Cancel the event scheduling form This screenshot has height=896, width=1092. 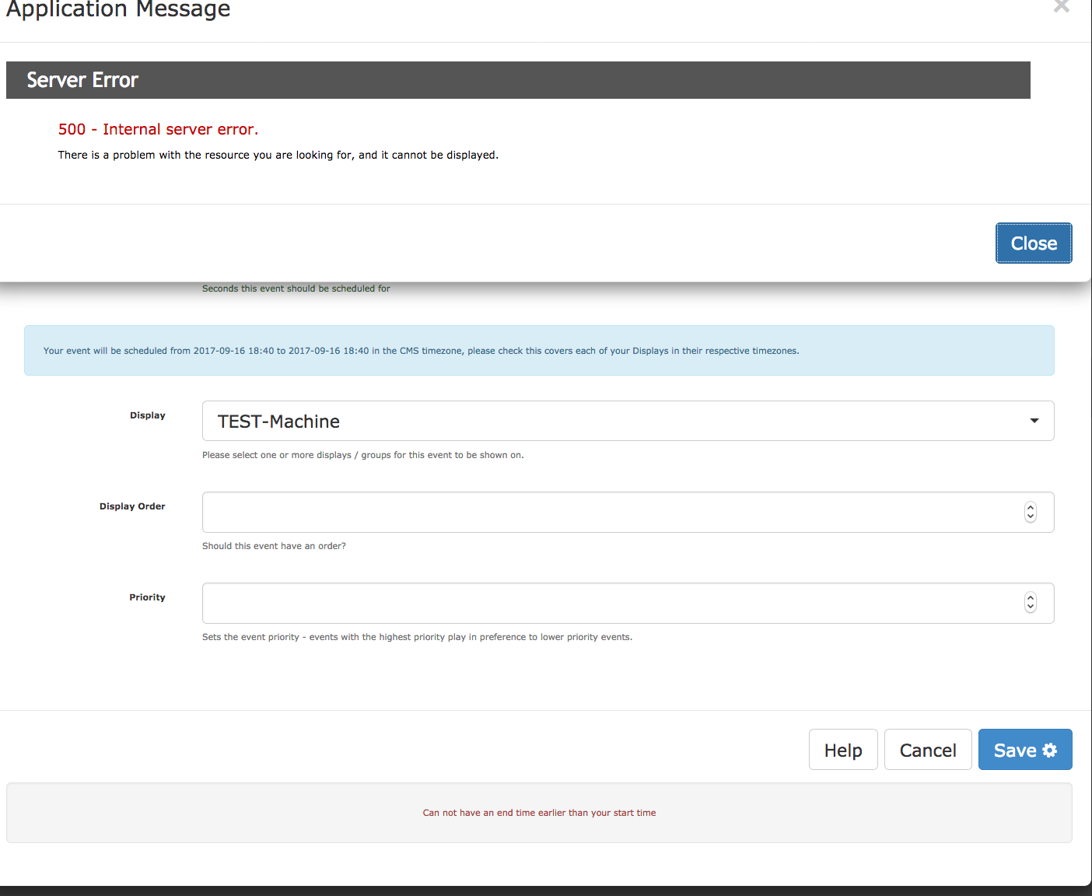[927, 749]
